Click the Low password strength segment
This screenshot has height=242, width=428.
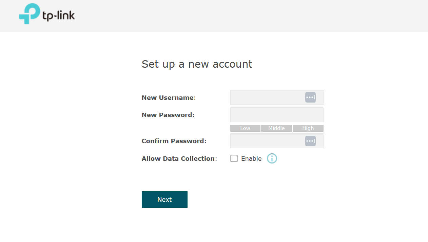pyautogui.click(x=245, y=128)
